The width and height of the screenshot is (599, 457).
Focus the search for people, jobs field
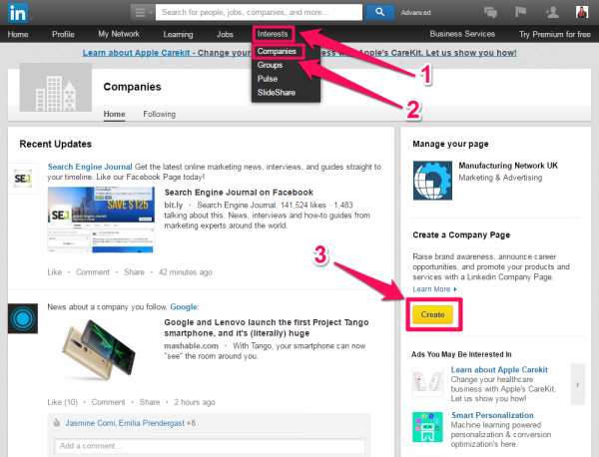point(260,12)
